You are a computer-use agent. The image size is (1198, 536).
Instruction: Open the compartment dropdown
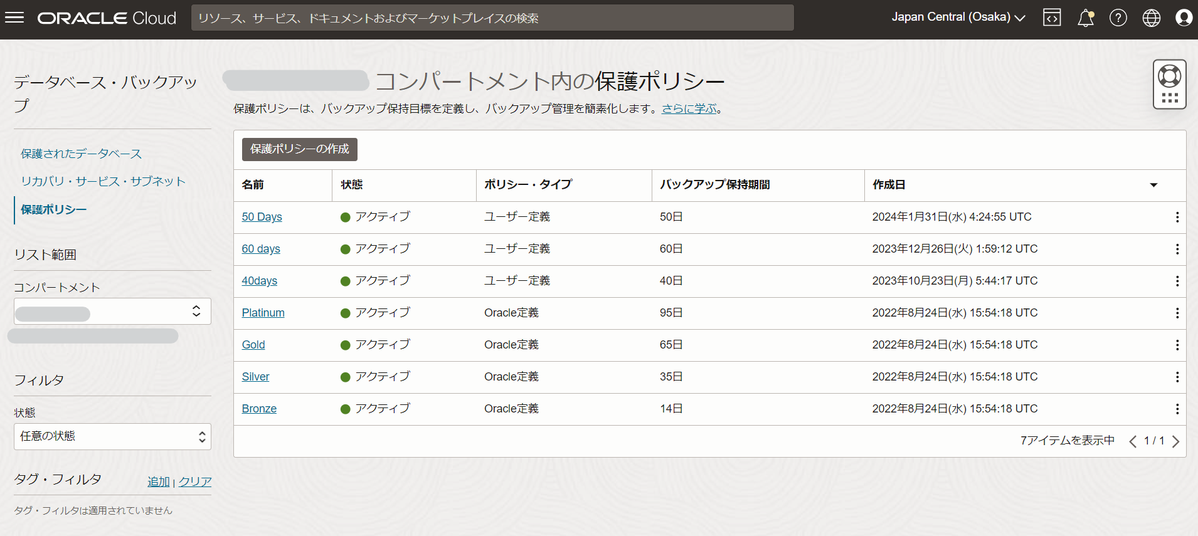(x=112, y=312)
